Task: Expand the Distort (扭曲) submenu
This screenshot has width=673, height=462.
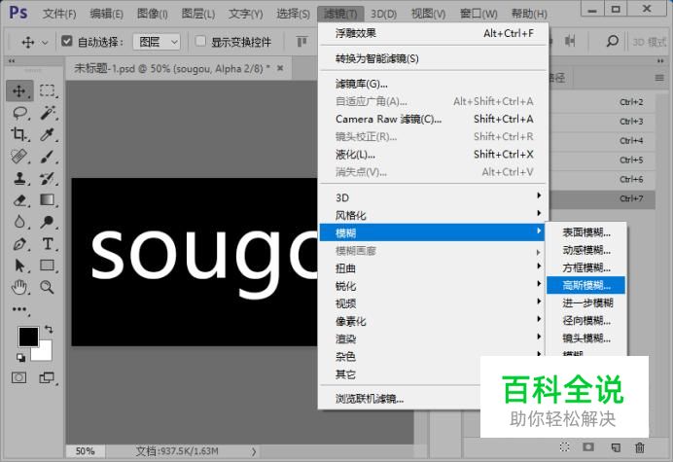Action: (433, 268)
